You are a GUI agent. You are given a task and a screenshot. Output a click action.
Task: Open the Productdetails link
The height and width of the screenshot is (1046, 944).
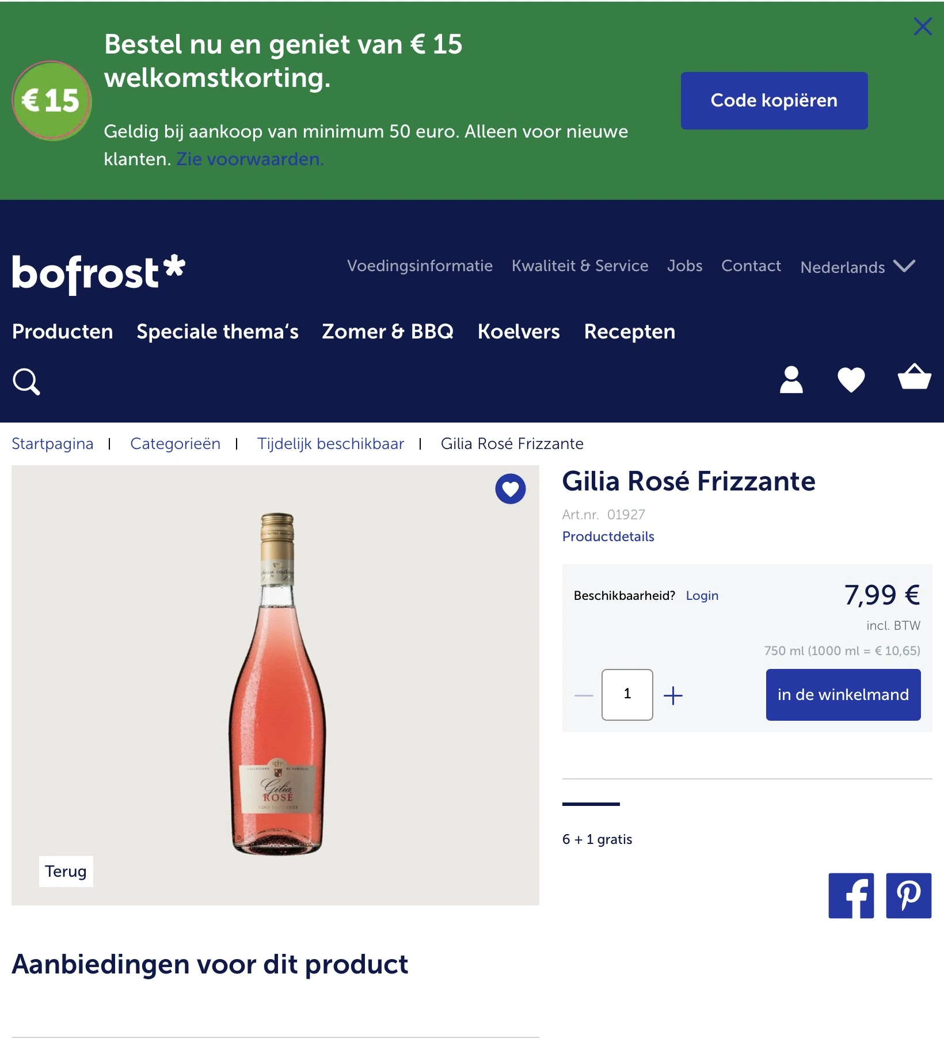point(608,537)
